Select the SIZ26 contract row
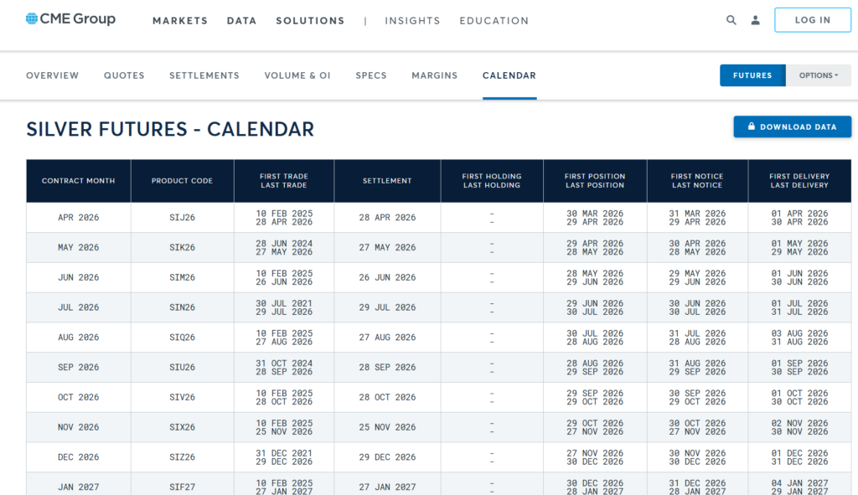The height and width of the screenshot is (495, 858). pyautogui.click(x=182, y=456)
